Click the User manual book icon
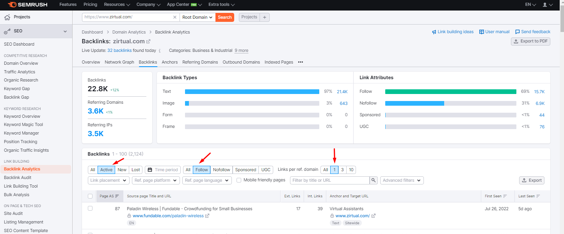The width and height of the screenshot is (564, 234). point(482,32)
